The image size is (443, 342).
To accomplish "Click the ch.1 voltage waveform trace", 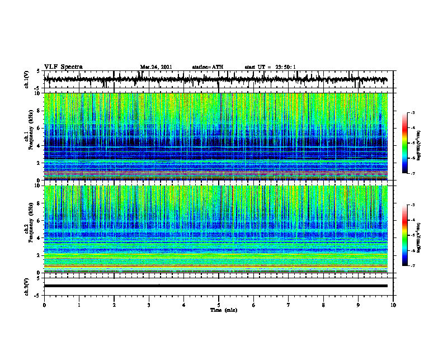I will tap(215, 79).
